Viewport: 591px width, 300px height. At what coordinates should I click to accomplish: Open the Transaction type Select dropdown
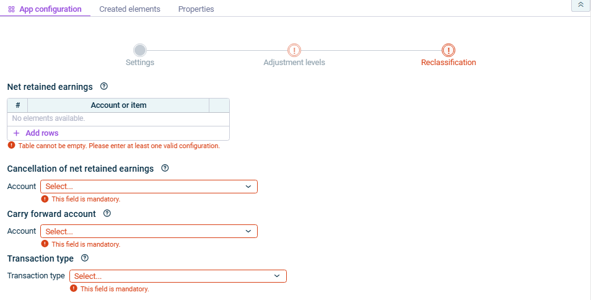pyautogui.click(x=178, y=276)
